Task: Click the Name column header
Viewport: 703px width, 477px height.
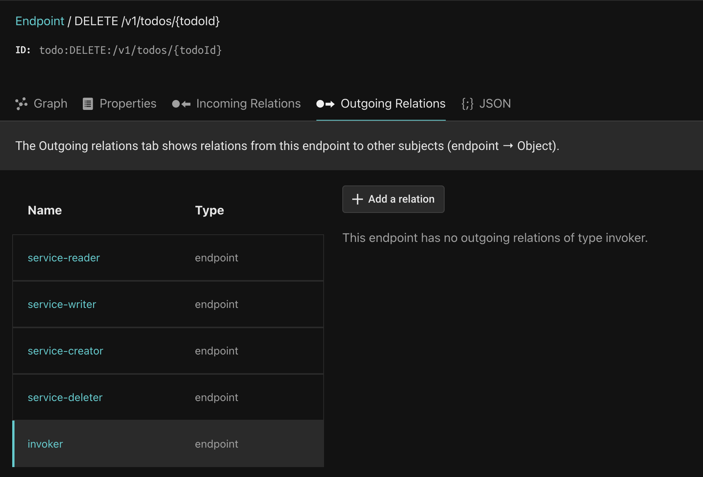Action: [45, 210]
